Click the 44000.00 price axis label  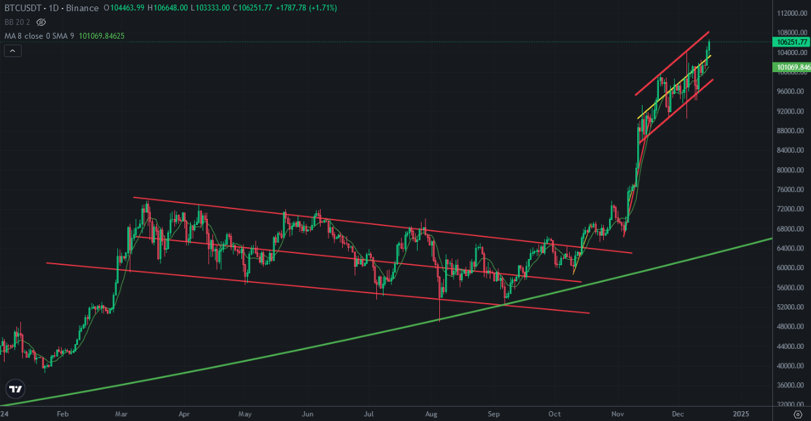pyautogui.click(x=792, y=347)
